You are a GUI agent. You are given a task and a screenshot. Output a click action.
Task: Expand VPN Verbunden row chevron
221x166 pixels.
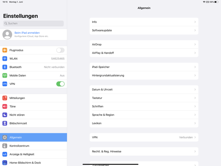(195, 137)
